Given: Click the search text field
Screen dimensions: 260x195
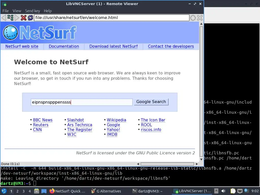Looking at the screenshot, I should tap(82, 102).
